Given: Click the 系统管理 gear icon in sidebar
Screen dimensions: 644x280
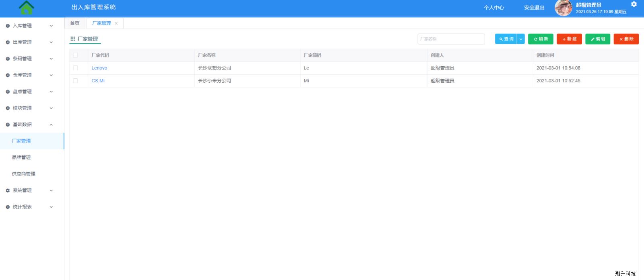Looking at the screenshot, I should (x=8, y=190).
